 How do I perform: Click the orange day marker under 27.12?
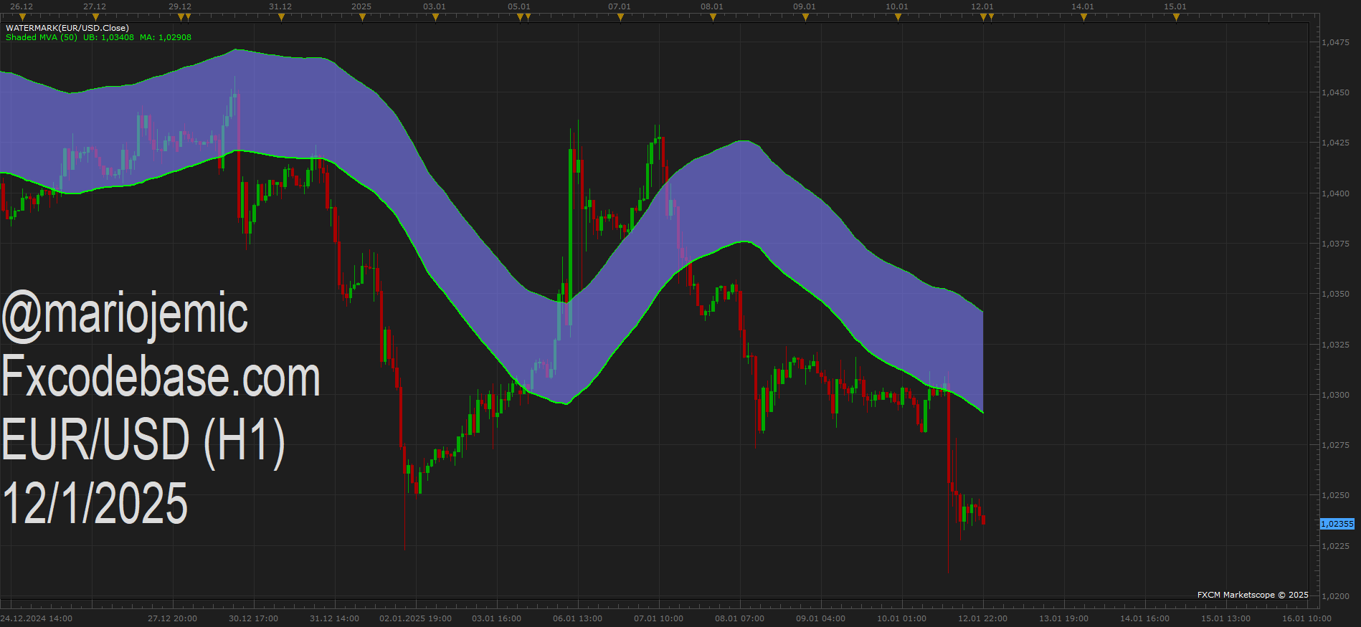tap(95, 17)
